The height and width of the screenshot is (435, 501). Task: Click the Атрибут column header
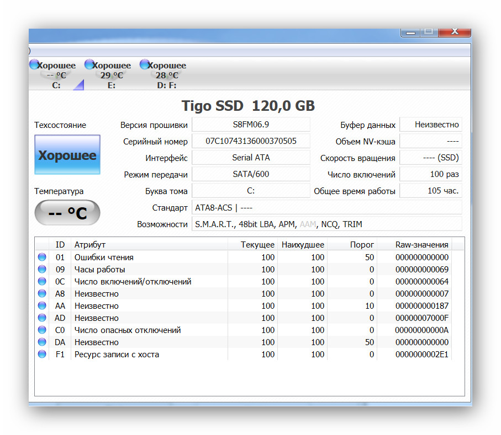[x=149, y=245]
